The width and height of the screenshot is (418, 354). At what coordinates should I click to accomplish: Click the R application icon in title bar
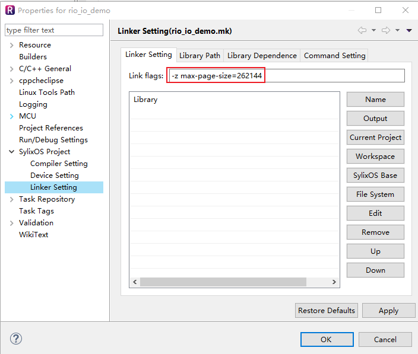10,11
